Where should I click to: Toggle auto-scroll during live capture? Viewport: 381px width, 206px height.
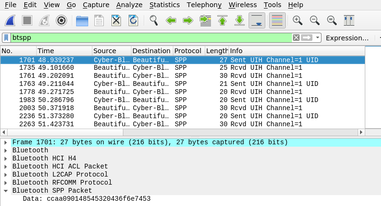point(257,20)
